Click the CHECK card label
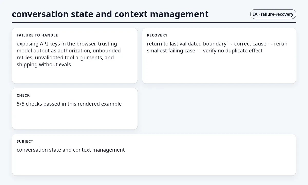308x185 pixels. click(23, 95)
